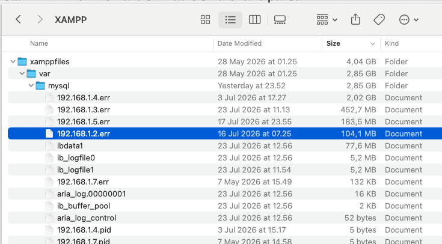
Task: Select the file aria_log.00000001
Action: [225, 194]
